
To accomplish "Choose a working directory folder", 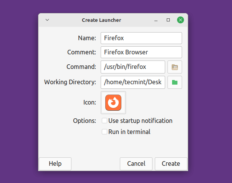I will (175, 82).
